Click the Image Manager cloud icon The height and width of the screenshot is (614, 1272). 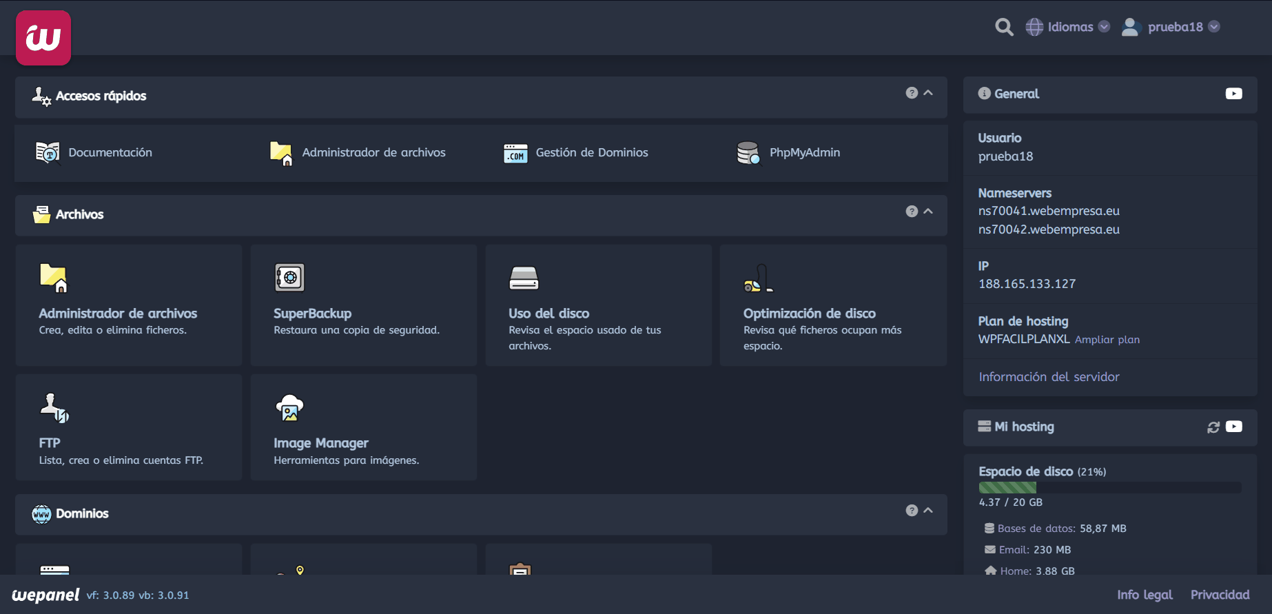coord(289,407)
